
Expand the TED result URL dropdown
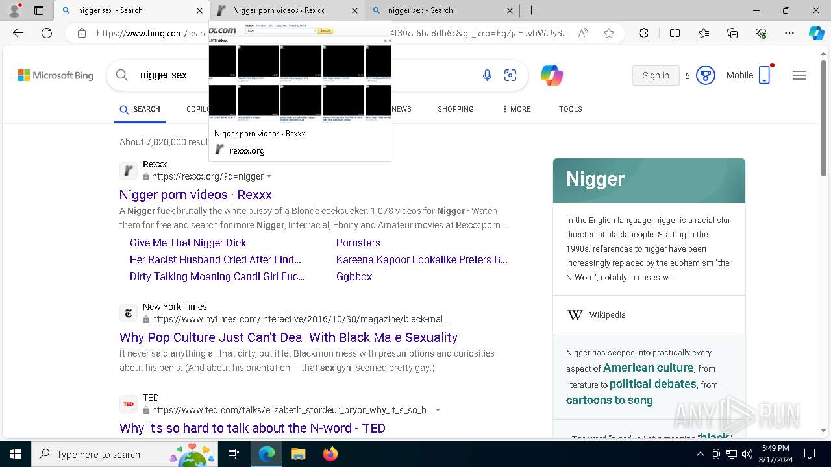click(x=438, y=410)
